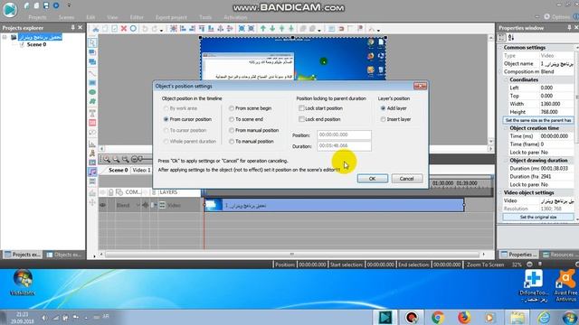Select the add audio music note tool

click(x=92, y=172)
